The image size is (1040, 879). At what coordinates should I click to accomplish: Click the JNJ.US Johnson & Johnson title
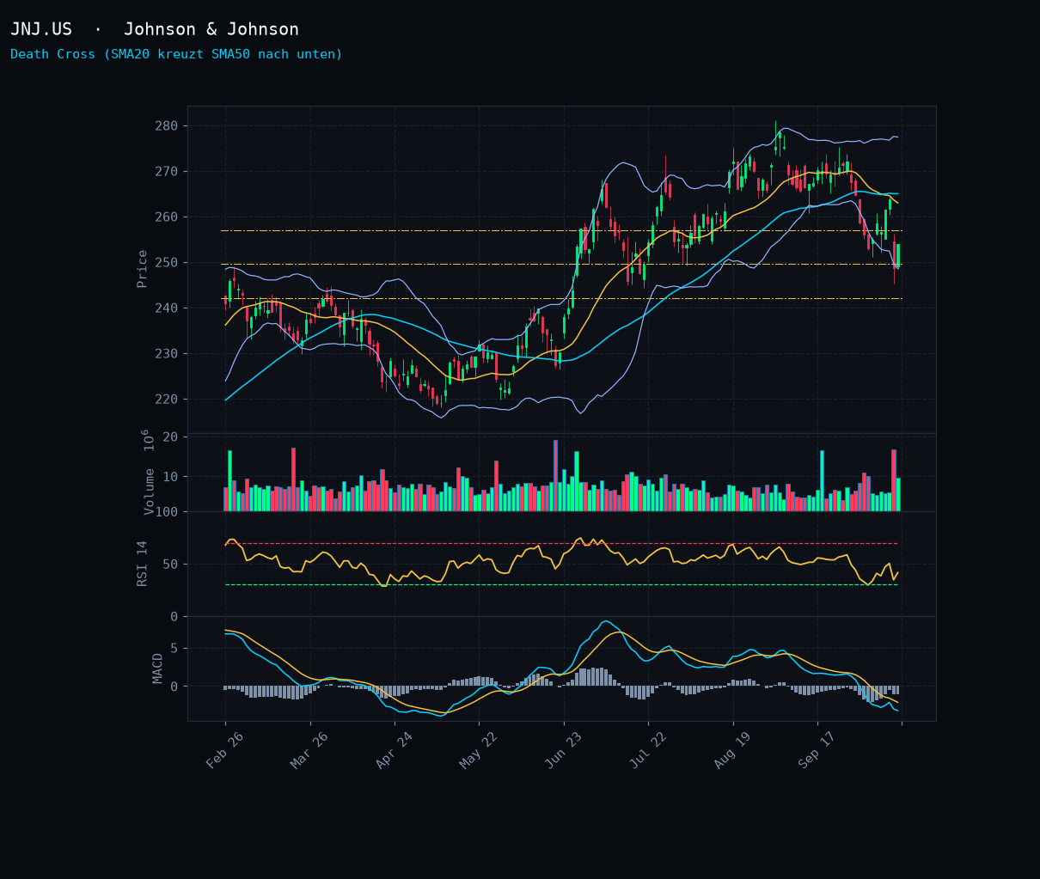coord(155,29)
